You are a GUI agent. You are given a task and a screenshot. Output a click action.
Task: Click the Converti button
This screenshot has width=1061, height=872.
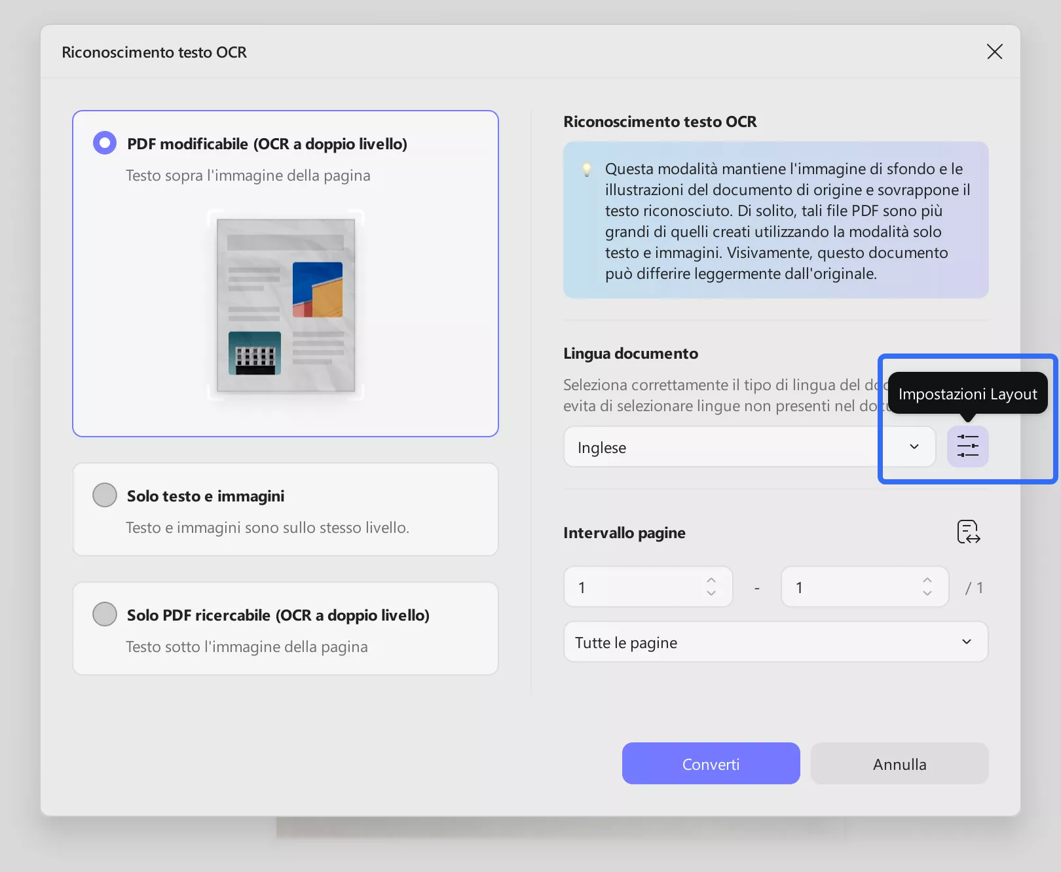point(711,763)
